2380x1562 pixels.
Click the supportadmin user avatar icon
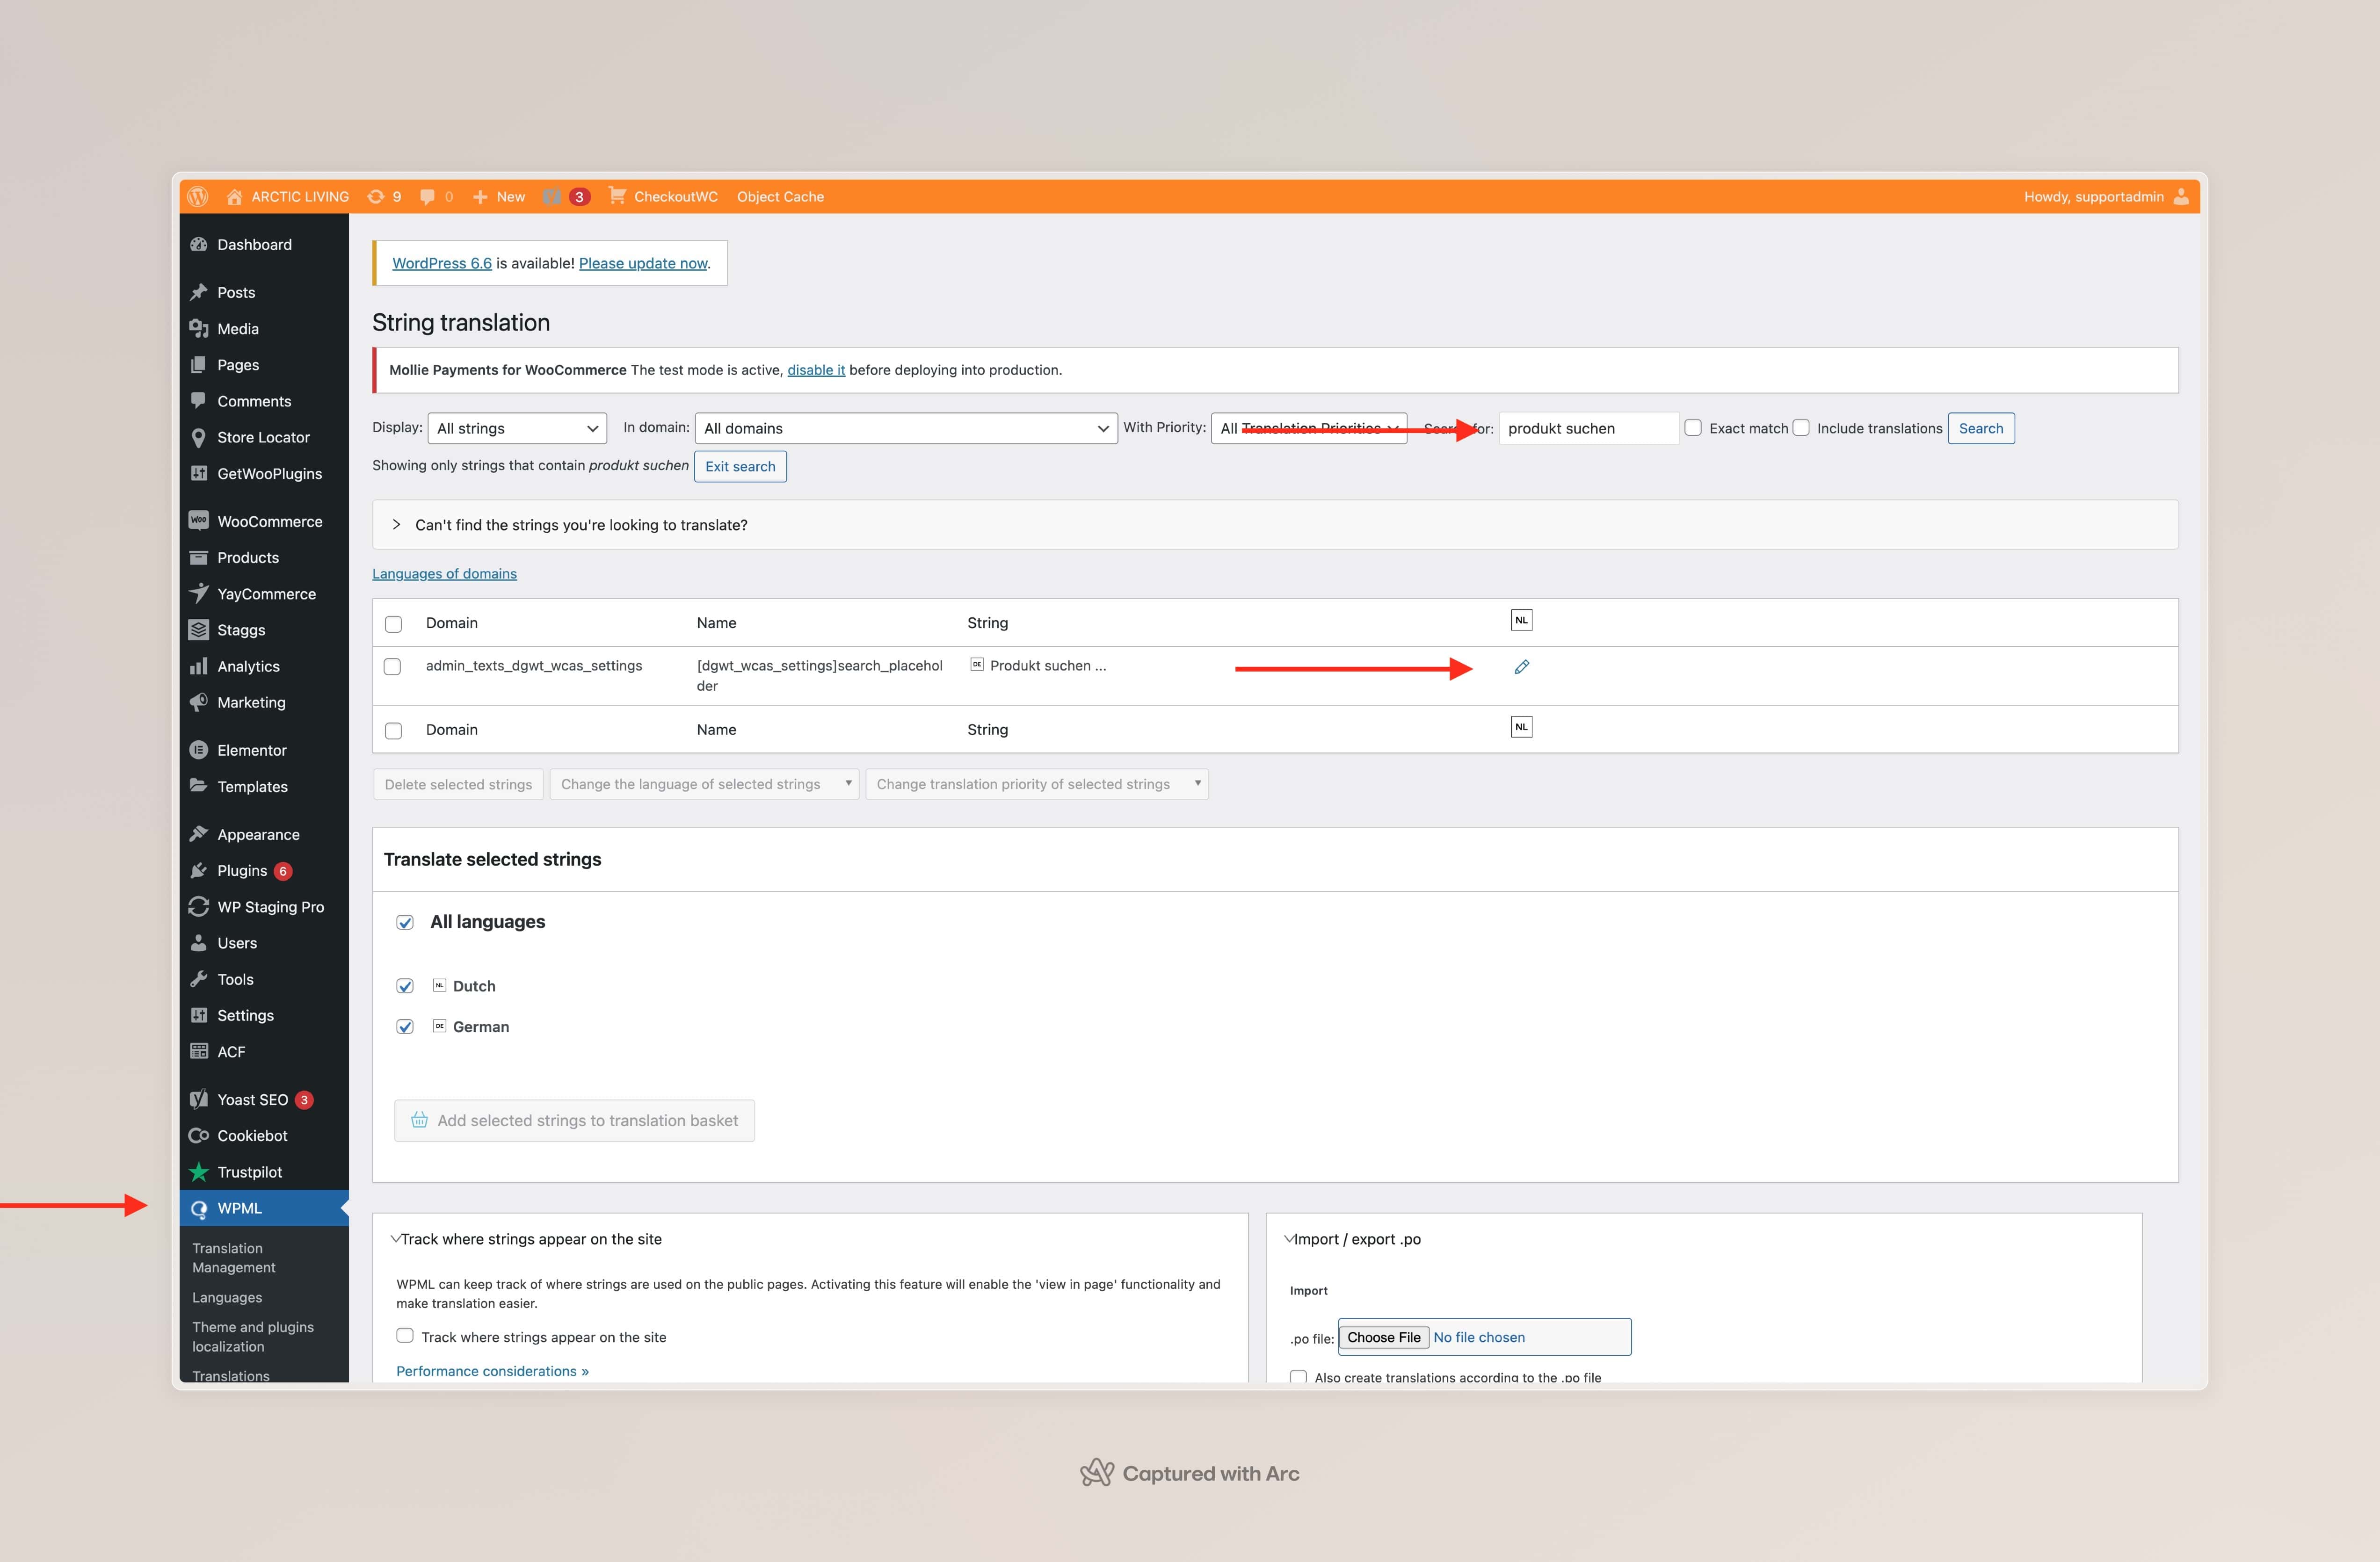point(2181,196)
